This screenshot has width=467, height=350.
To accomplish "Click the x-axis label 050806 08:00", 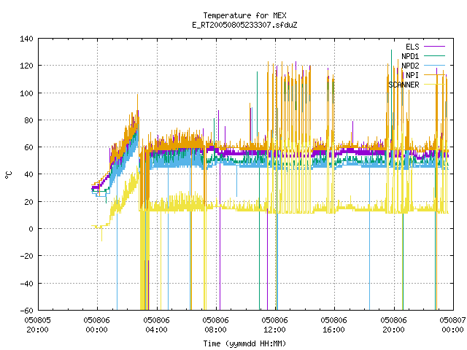I will point(216,325).
